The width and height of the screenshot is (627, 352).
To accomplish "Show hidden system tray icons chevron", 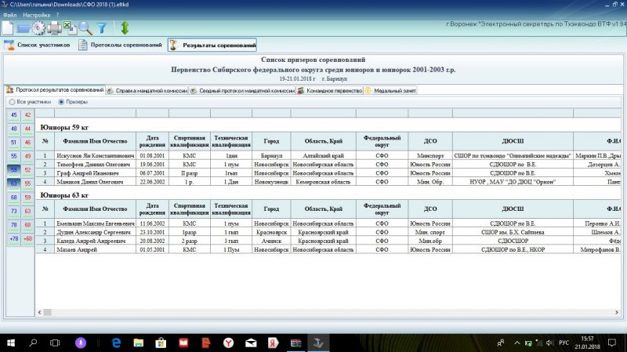I will coord(502,343).
